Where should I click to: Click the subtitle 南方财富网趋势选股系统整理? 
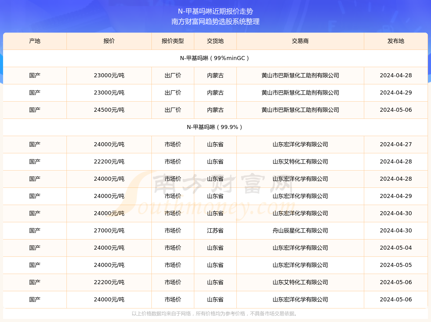216,22
